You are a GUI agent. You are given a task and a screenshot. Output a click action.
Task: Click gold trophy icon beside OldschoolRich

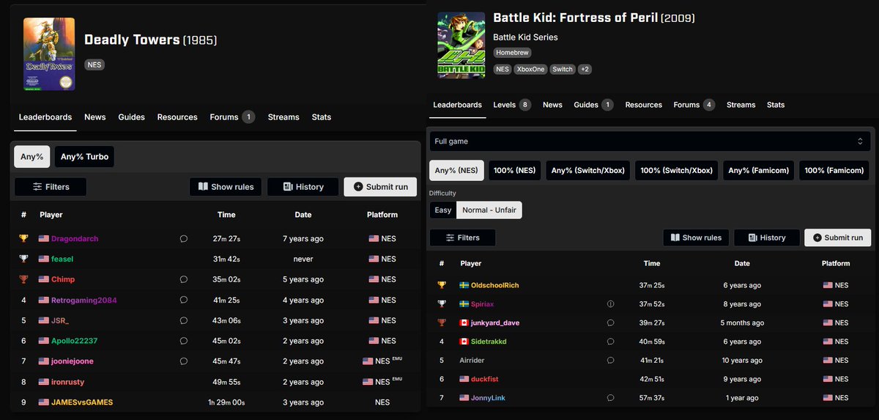pos(442,285)
